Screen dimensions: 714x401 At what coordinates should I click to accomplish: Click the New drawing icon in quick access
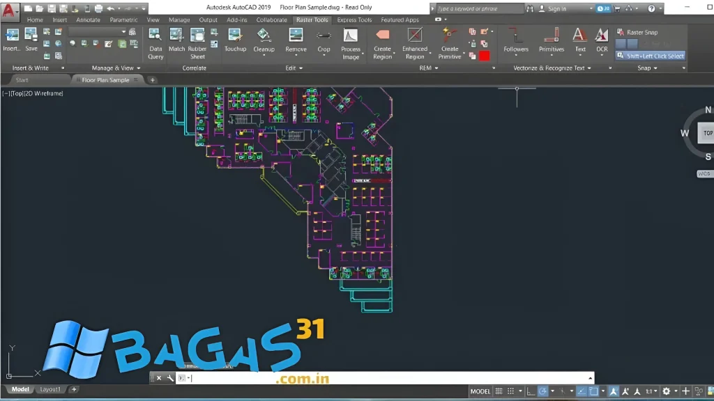(x=28, y=8)
